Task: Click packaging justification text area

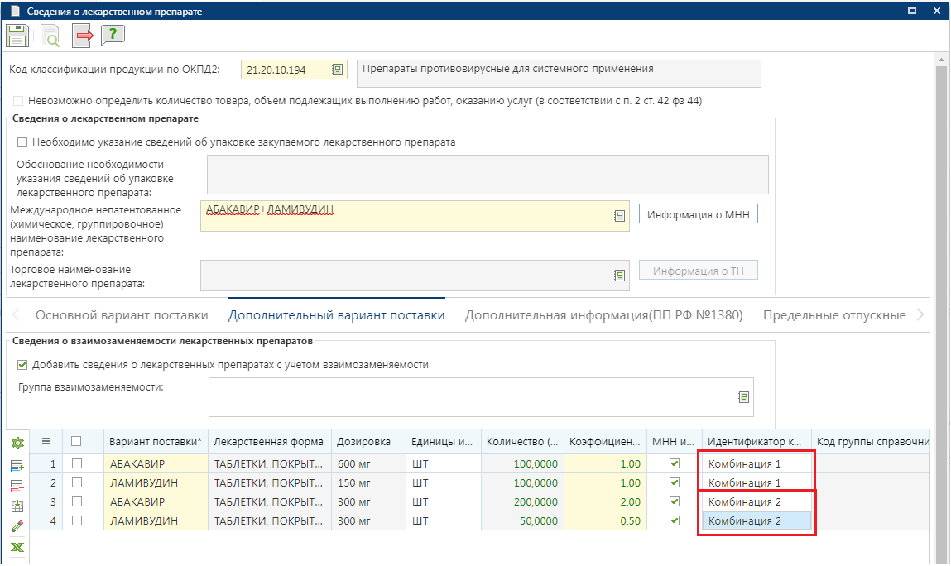Action: (488, 175)
